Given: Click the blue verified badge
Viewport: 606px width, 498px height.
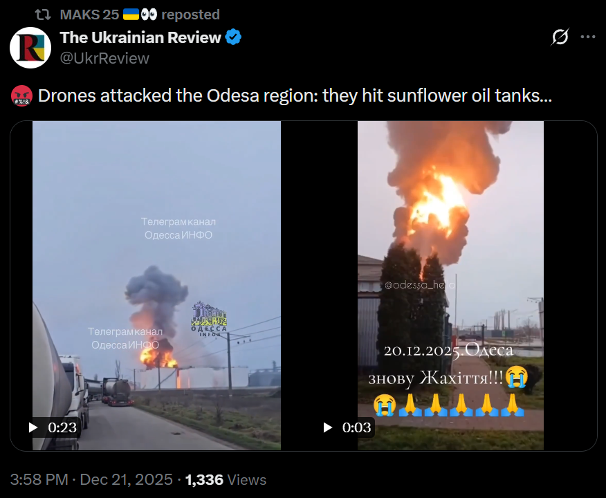Looking at the screenshot, I should 233,37.
